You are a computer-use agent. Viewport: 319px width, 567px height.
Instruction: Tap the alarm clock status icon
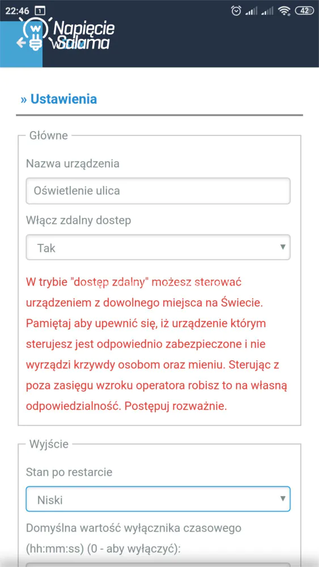coord(236,11)
